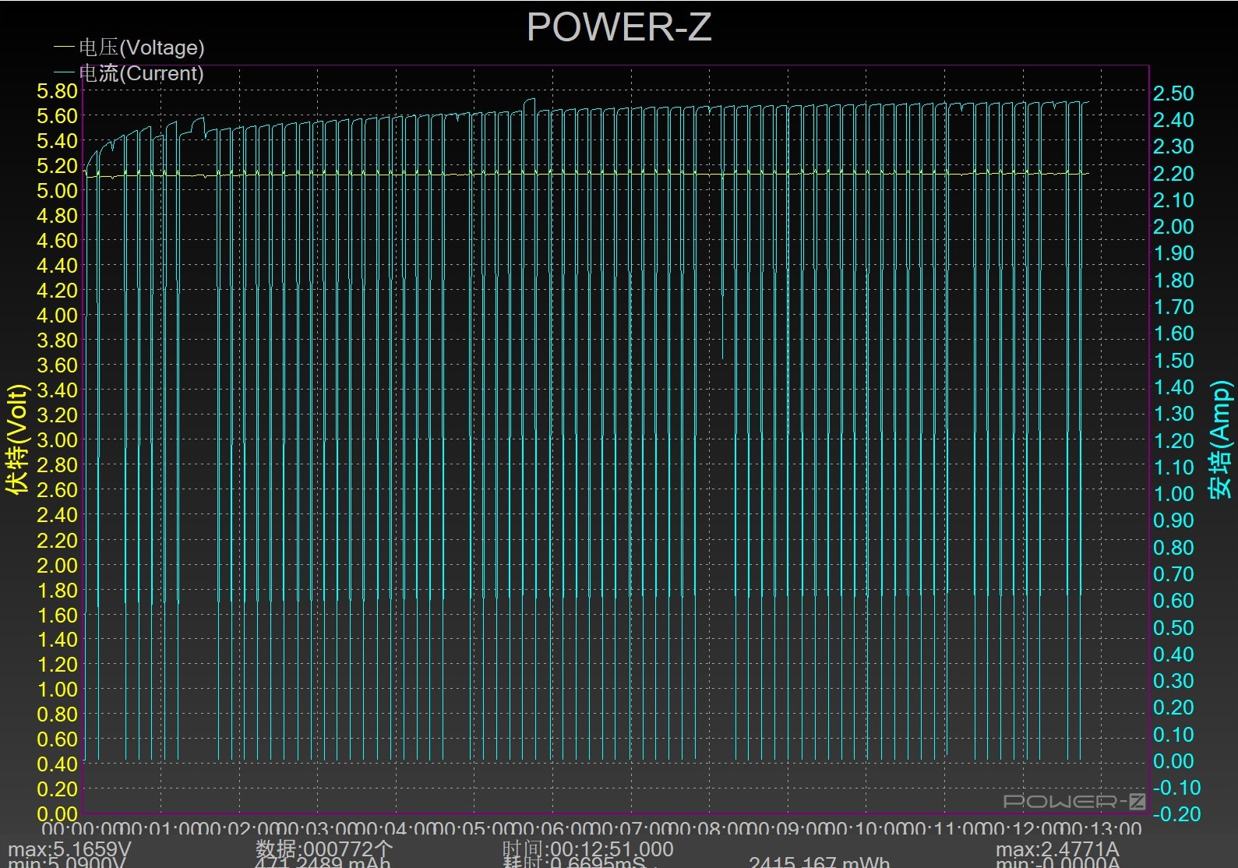Click the 5.00 volt axis label
The width and height of the screenshot is (1238, 868).
57,191
